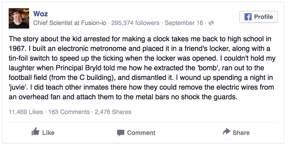
Task: Open the Woz name link
Action: 41,13
